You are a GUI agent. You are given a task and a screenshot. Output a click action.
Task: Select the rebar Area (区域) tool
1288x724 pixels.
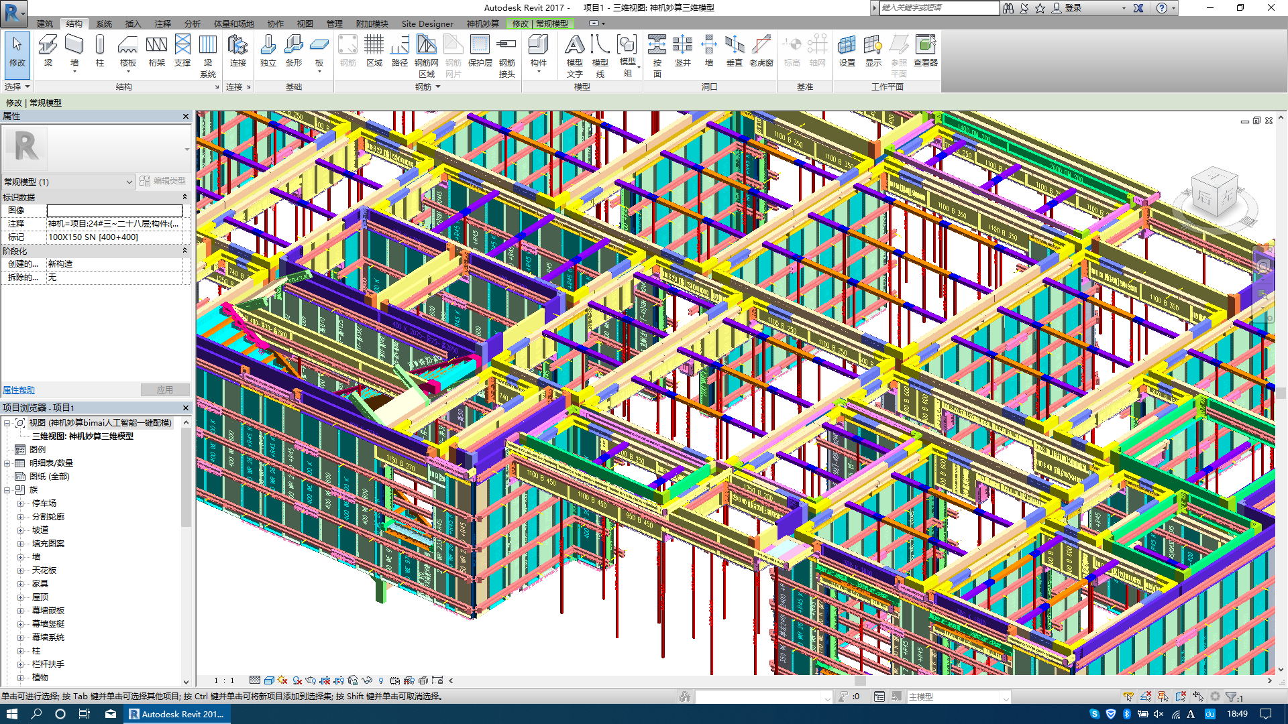pos(374,51)
